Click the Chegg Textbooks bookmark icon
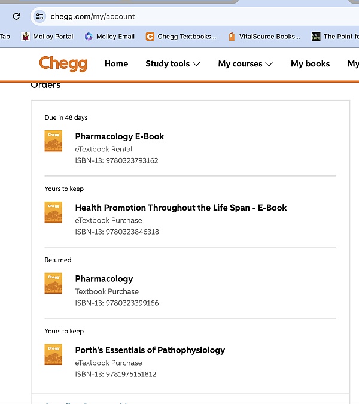Image resolution: width=359 pixels, height=404 pixels. click(150, 37)
